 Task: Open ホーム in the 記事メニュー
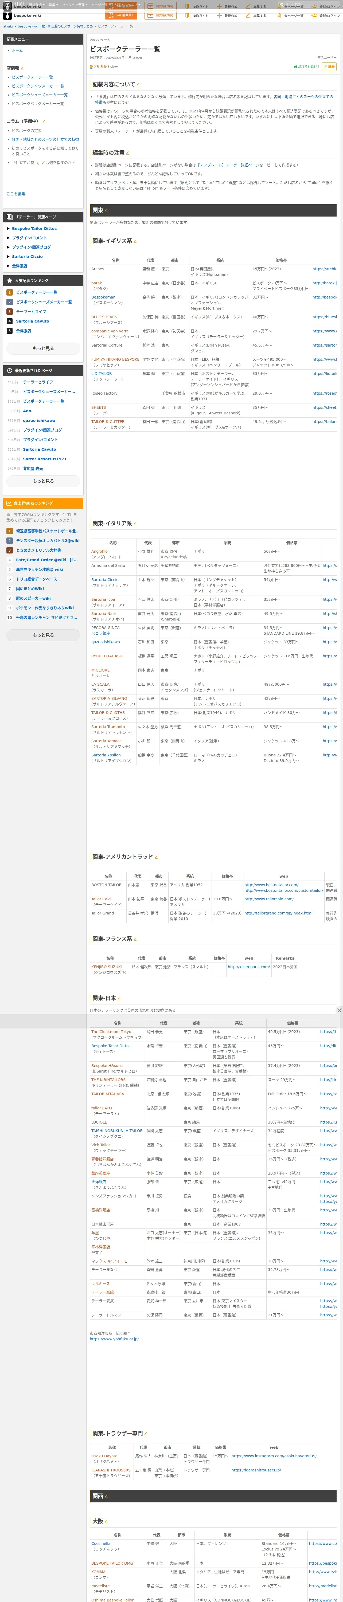(17, 50)
